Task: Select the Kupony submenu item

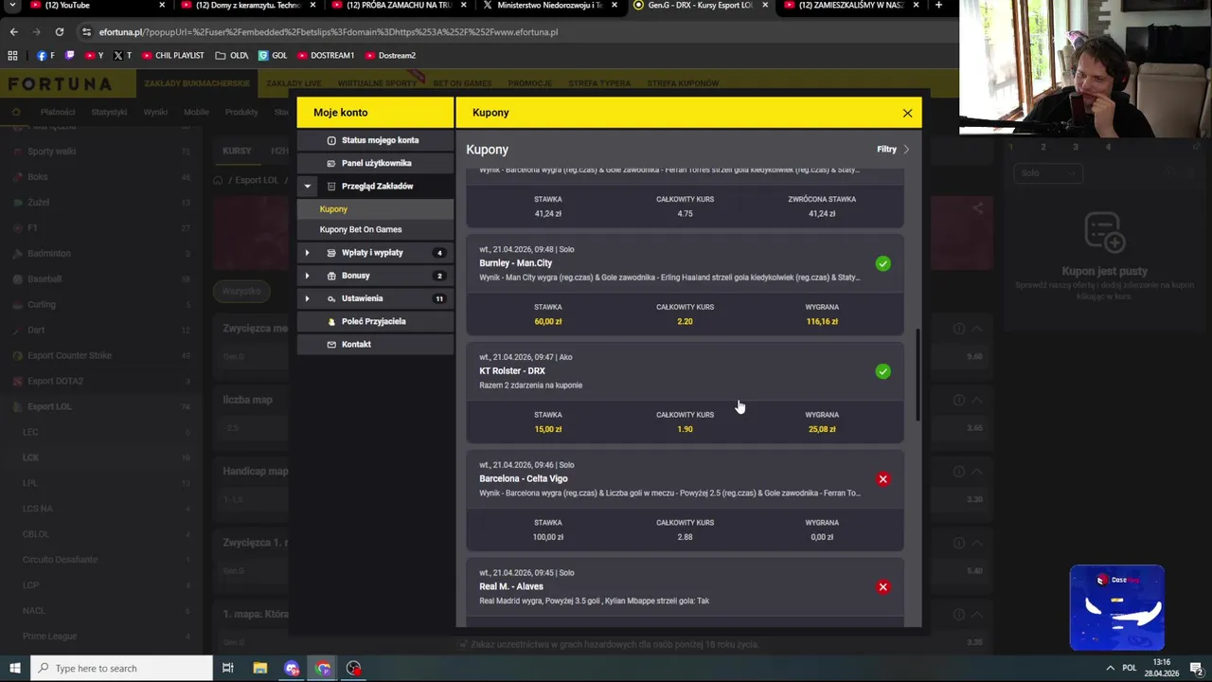Action: [375, 209]
